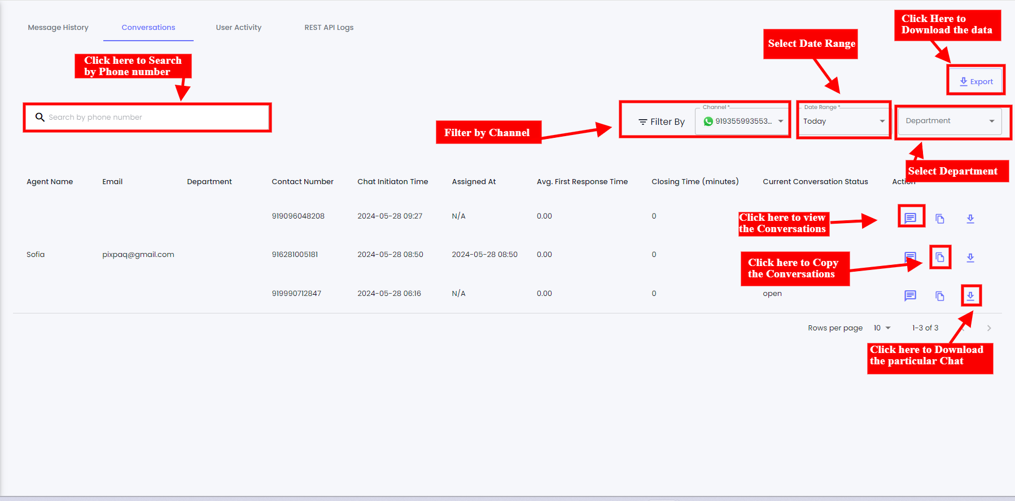Image resolution: width=1015 pixels, height=501 pixels.
Task: Open the Channel dropdown
Action: pyautogui.click(x=743, y=121)
